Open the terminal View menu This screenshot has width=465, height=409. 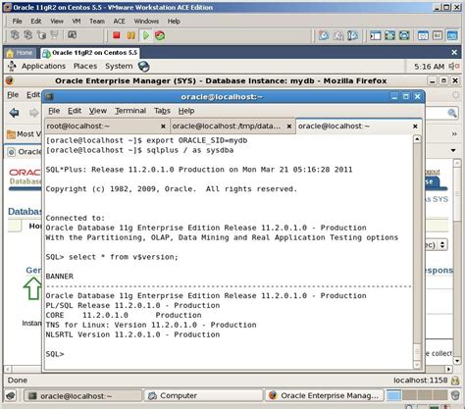(x=98, y=111)
